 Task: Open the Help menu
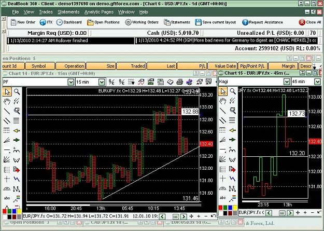(144, 12)
